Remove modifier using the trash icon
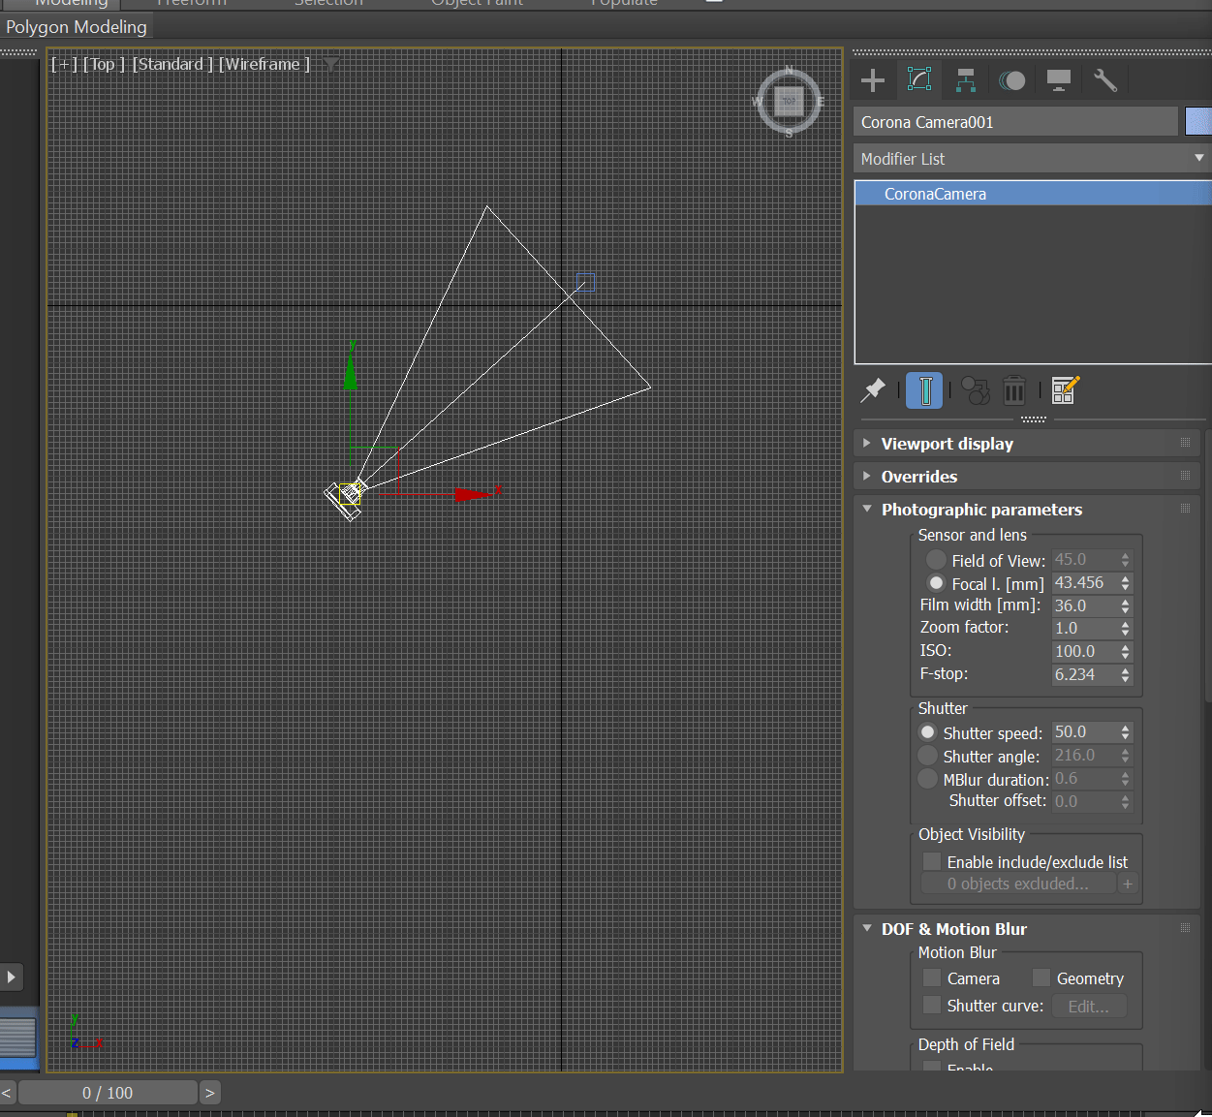Viewport: 1212px width, 1117px height. 1013,390
